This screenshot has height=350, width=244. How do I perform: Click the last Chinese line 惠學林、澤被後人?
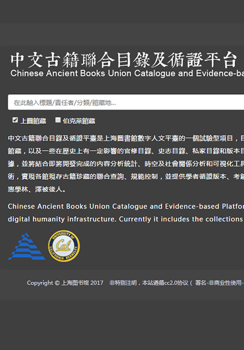[37, 189]
